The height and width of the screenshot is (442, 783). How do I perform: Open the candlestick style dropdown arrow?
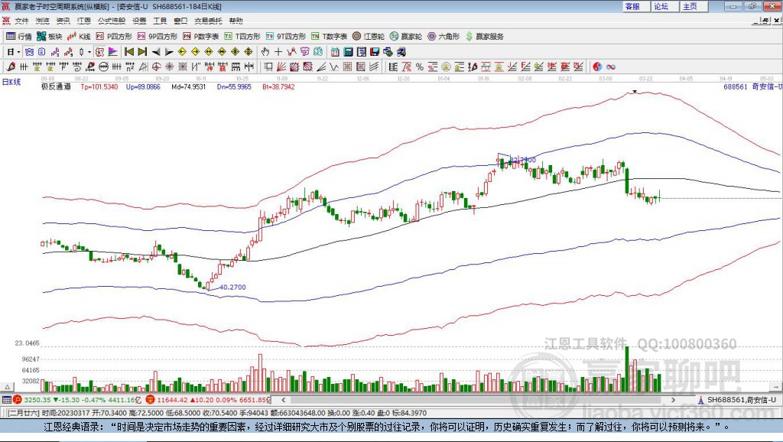[89, 52]
